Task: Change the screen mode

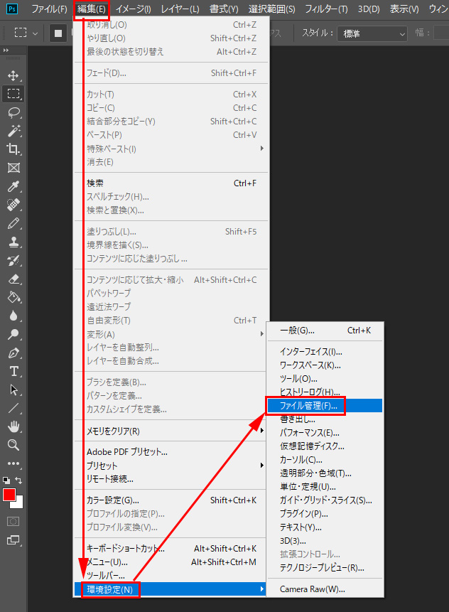Action: (x=13, y=540)
